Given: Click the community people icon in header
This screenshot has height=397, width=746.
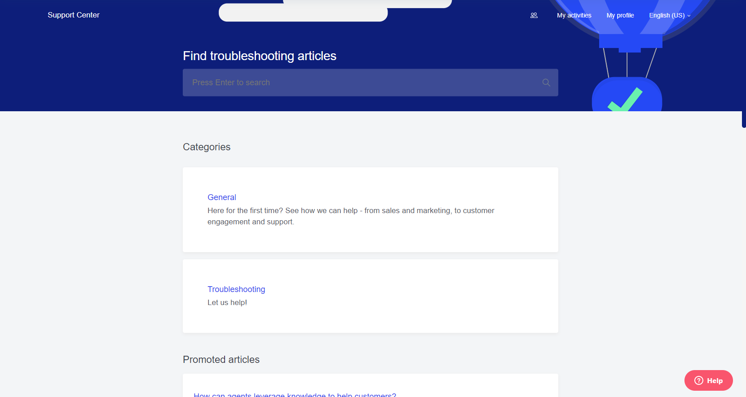Looking at the screenshot, I should pos(534,15).
